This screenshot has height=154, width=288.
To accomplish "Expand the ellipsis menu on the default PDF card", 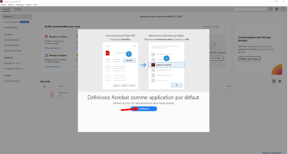I will pyautogui.click(x=276, y=27).
